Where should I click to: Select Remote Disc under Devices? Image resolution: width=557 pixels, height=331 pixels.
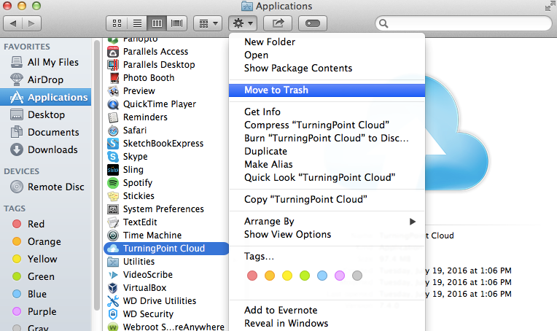45,187
